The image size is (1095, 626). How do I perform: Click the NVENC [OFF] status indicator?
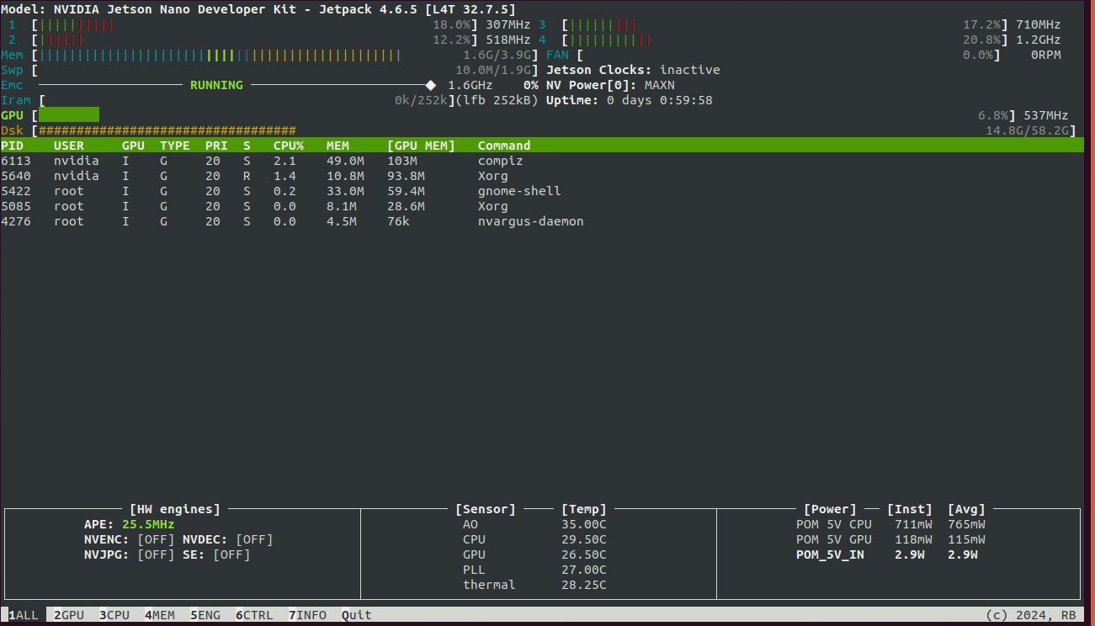pos(156,539)
